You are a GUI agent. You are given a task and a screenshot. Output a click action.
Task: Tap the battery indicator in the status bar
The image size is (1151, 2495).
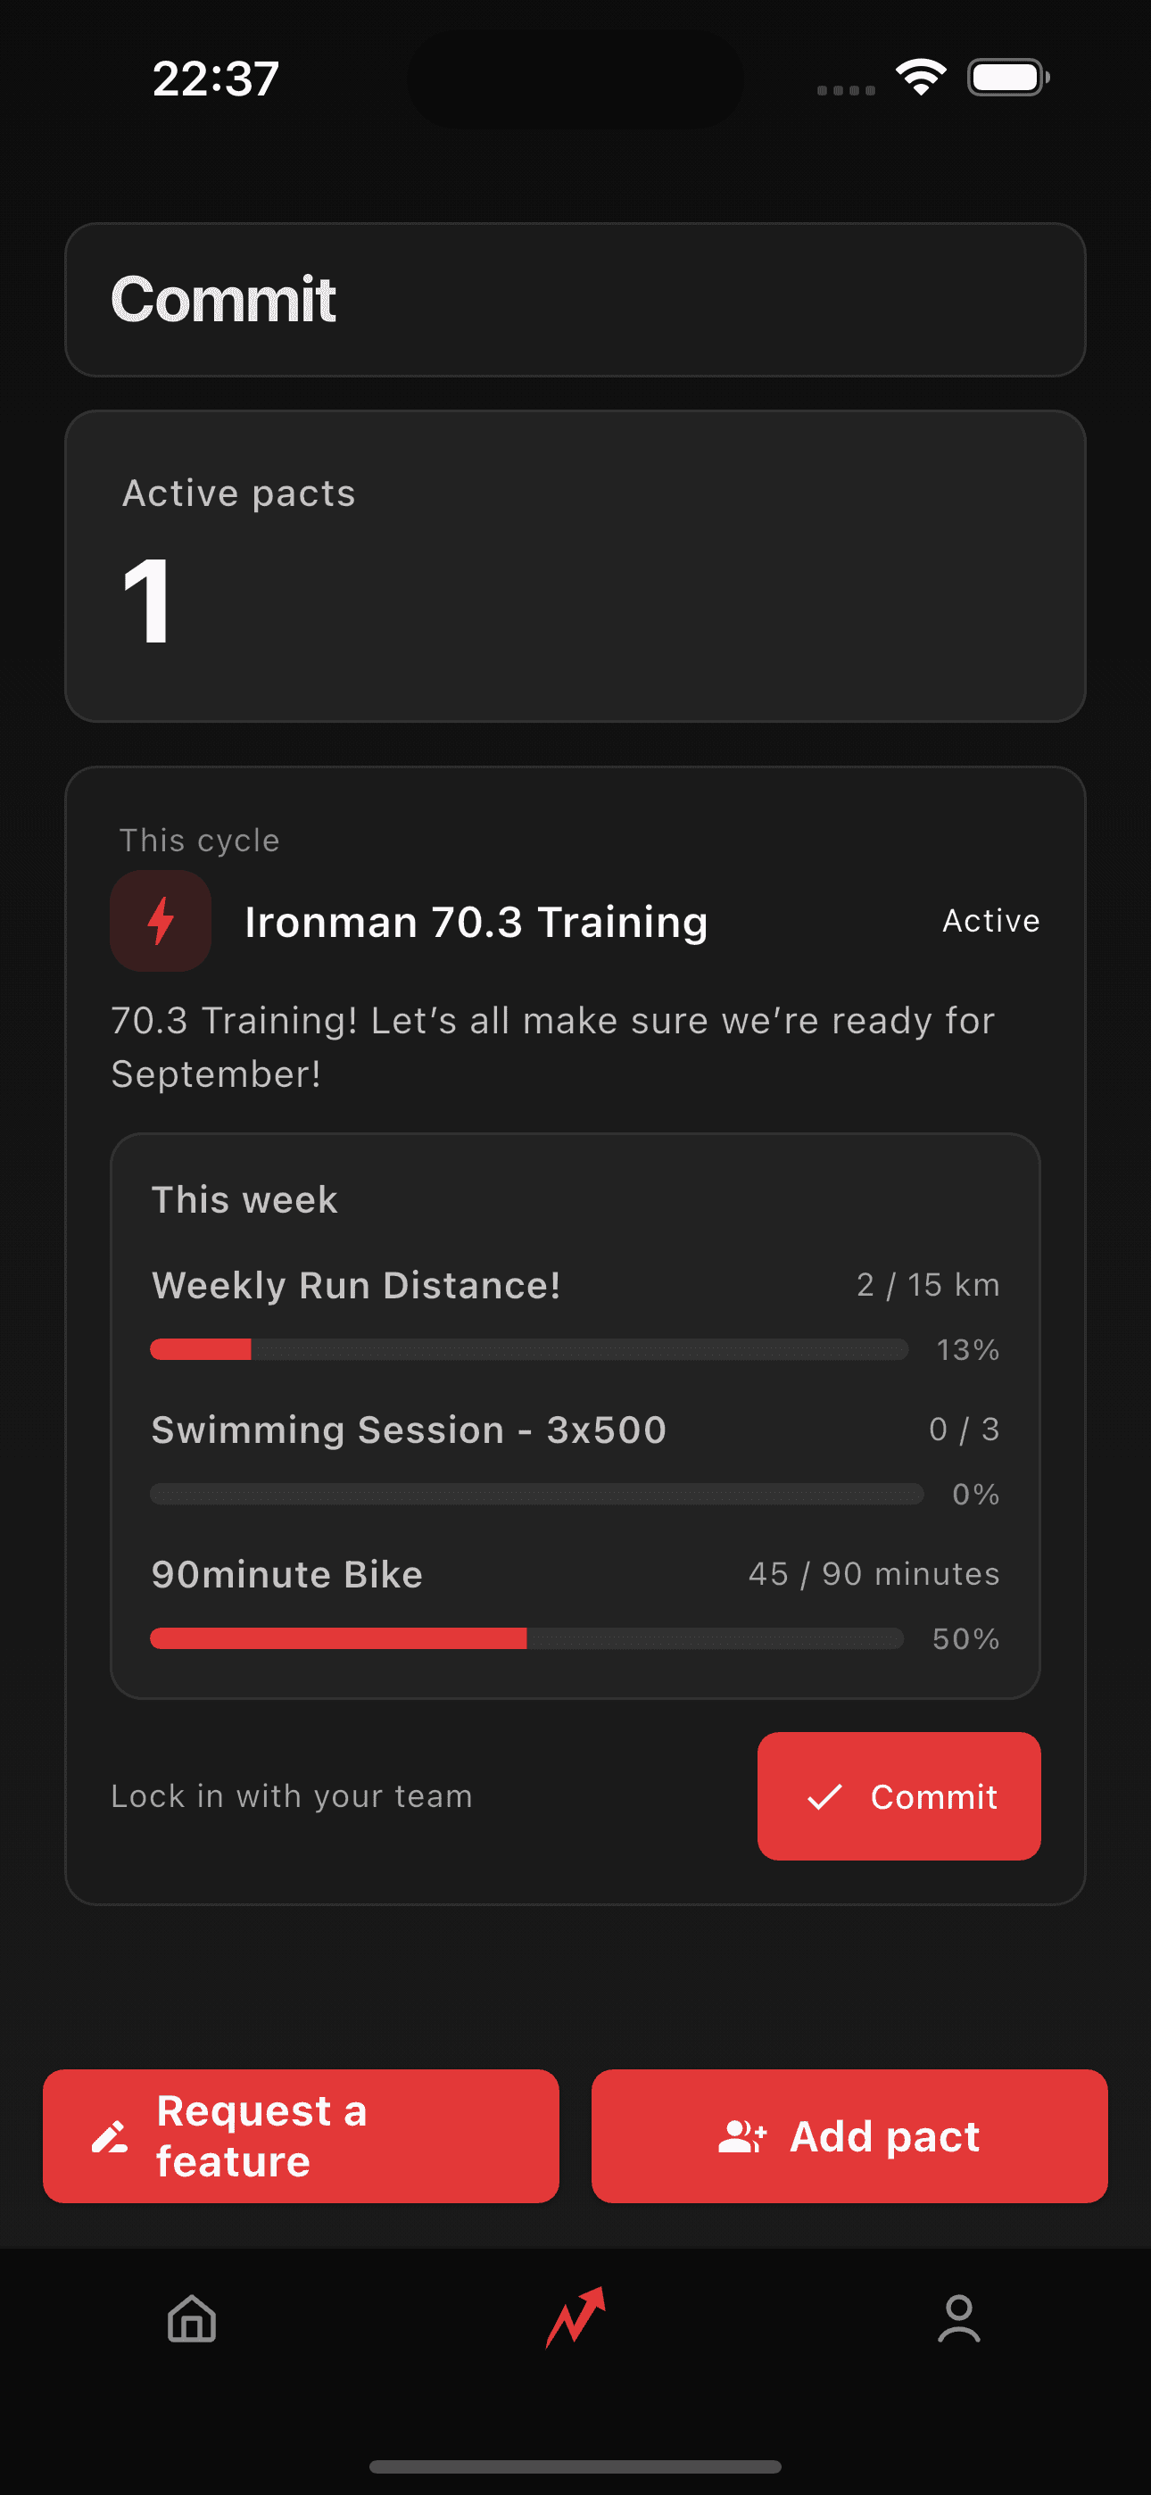(x=1006, y=77)
